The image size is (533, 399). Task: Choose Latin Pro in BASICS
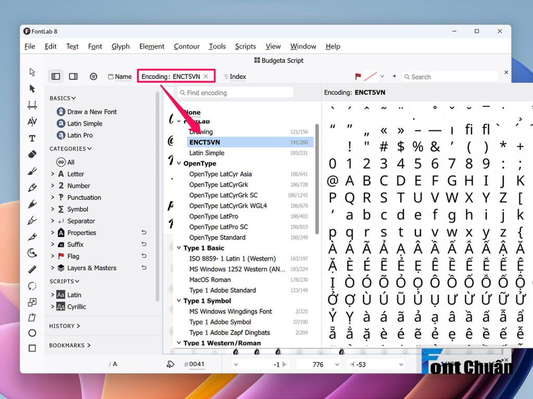80,135
